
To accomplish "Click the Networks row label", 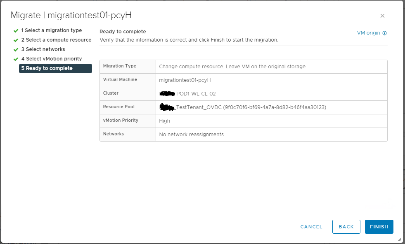I will pos(114,134).
